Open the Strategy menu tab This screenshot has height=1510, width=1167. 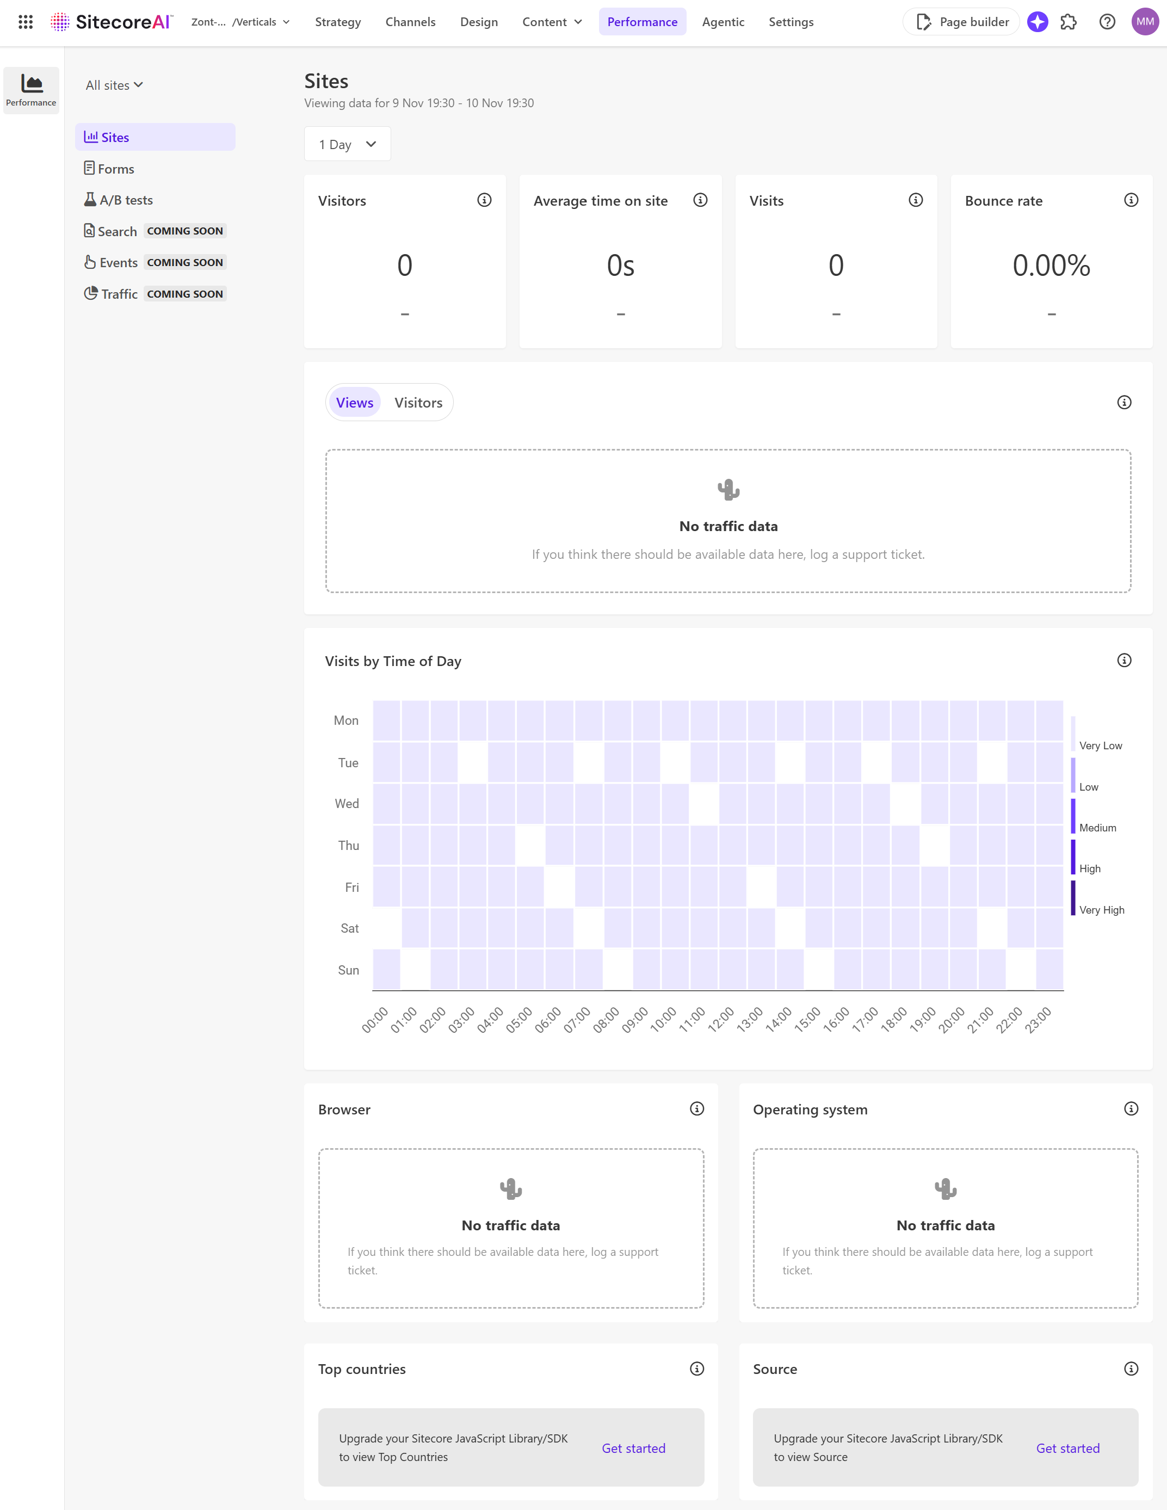(337, 22)
